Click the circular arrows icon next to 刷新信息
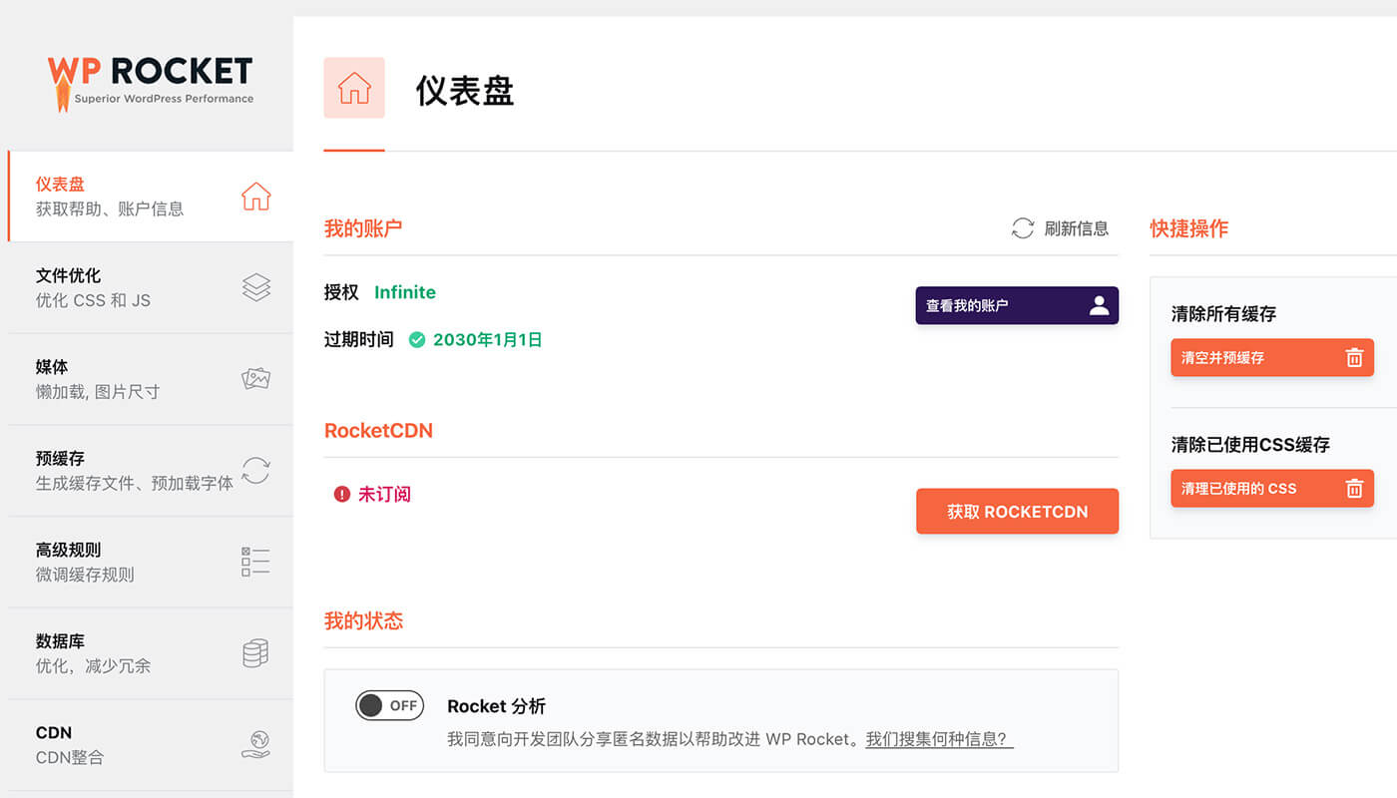Screen dimensions: 1397x798 pyautogui.click(x=1023, y=228)
